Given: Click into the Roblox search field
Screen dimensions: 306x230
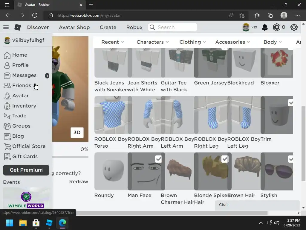Looking at the screenshot, I should pos(172,27).
